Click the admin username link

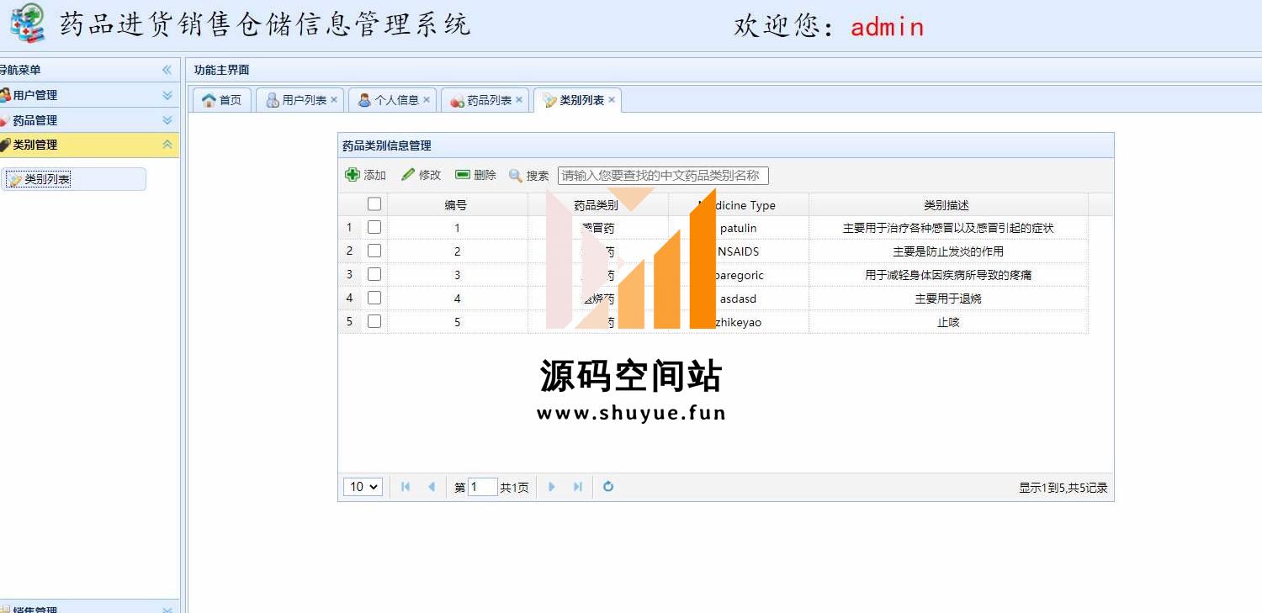[887, 27]
